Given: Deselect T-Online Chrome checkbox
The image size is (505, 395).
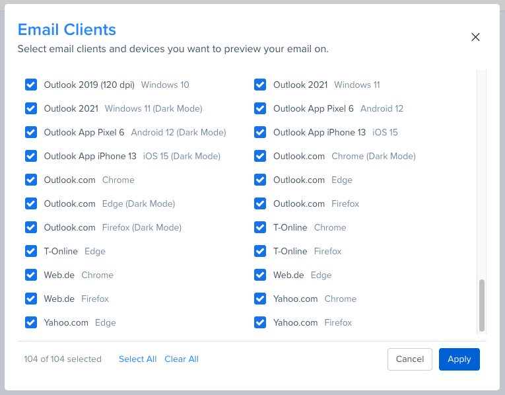Looking at the screenshot, I should [260, 227].
